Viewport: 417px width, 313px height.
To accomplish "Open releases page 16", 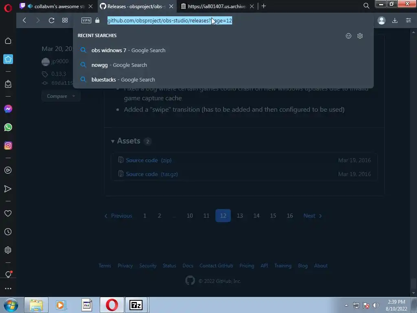I will (290, 216).
